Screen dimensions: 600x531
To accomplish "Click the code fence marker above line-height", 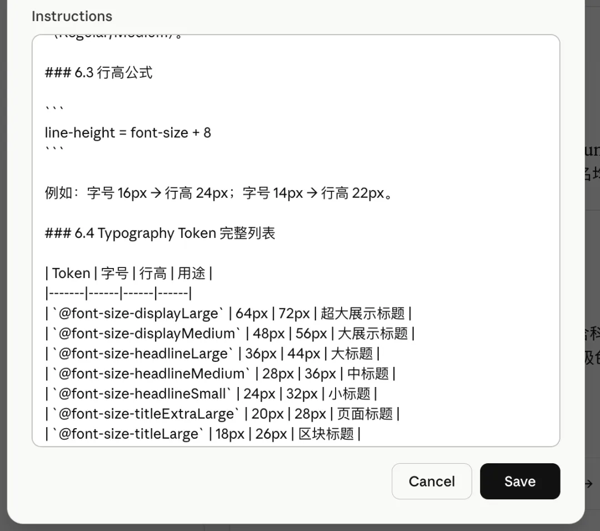I will (x=54, y=107).
